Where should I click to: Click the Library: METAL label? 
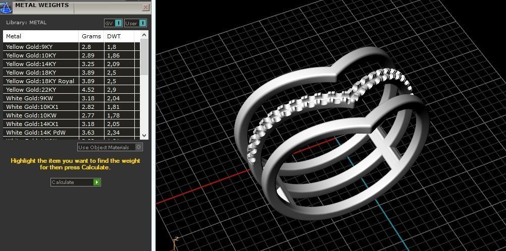tap(26, 23)
